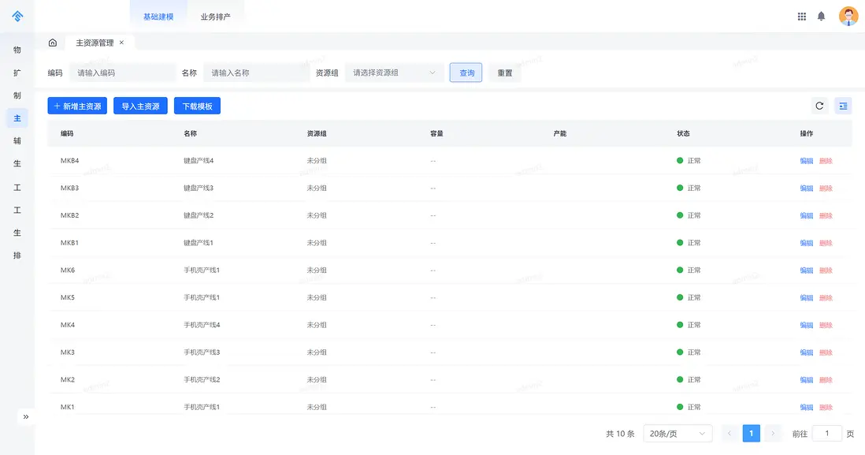The width and height of the screenshot is (865, 455).
Task: Open the 资源组 dropdown selector
Action: point(395,73)
